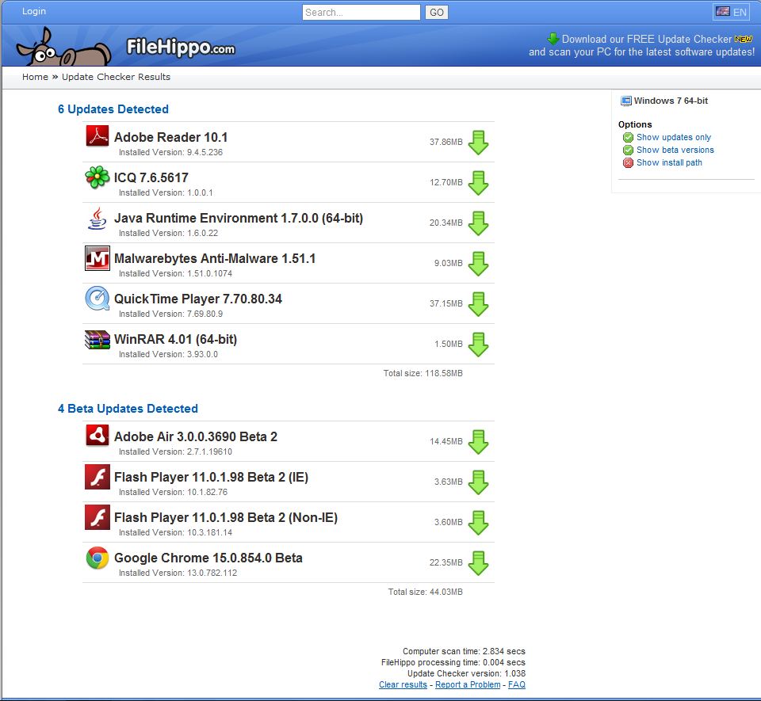This screenshot has width=761, height=701.
Task: Click the Flash Player Beta 2 (IE) icon
Action: tap(97, 477)
